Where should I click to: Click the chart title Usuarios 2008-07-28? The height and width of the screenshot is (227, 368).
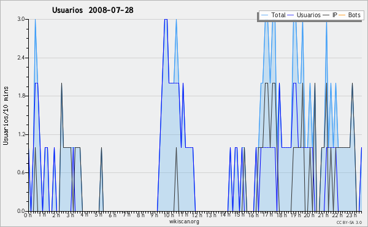[93, 10]
